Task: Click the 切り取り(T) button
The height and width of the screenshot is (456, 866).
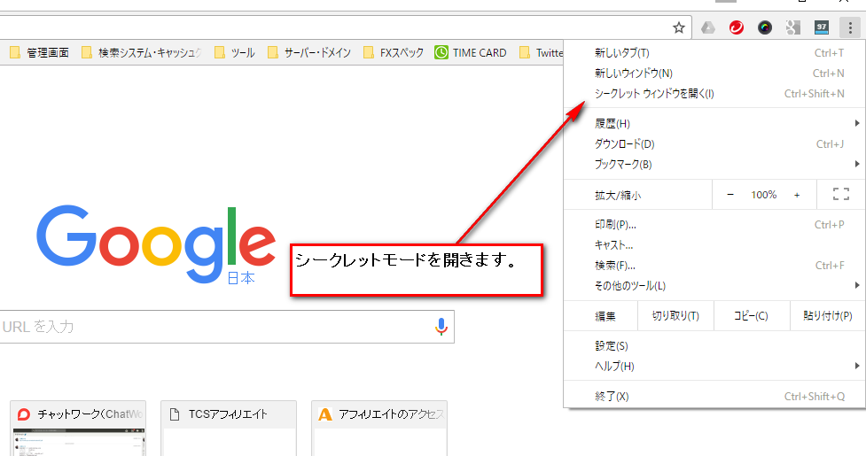Action: pos(675,316)
